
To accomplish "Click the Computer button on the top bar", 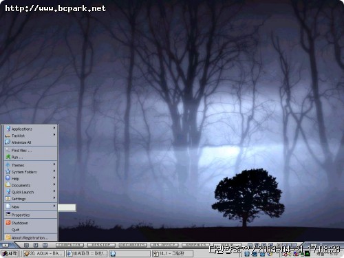I will pyautogui.click(x=69, y=245).
